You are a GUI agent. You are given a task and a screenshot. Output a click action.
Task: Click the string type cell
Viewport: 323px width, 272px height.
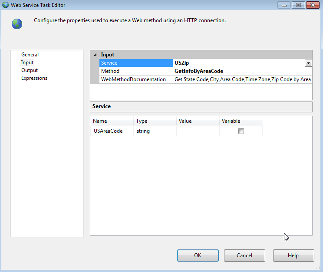click(x=155, y=131)
